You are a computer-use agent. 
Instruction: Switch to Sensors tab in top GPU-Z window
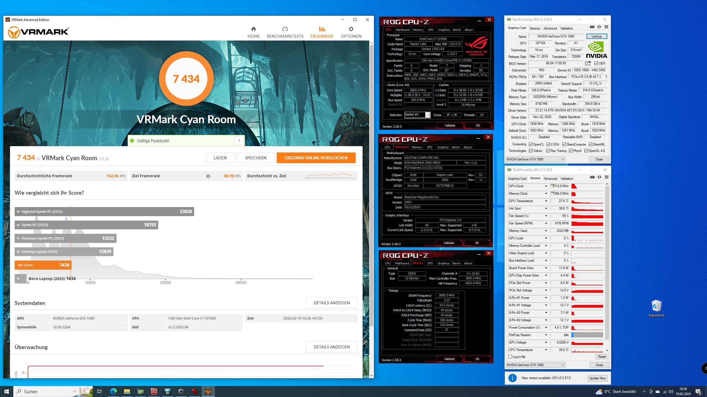[535, 28]
